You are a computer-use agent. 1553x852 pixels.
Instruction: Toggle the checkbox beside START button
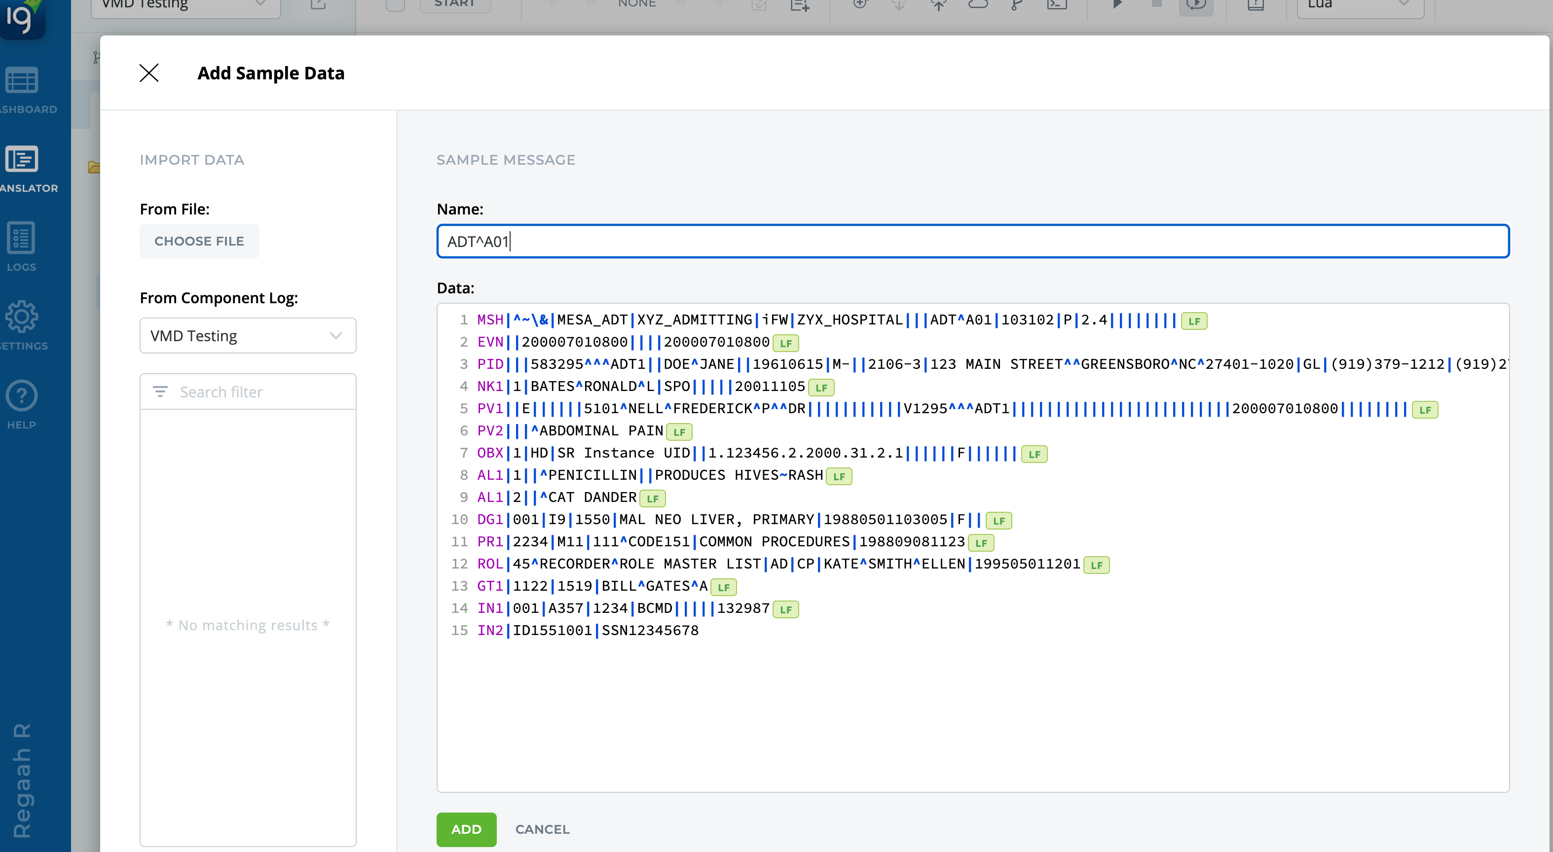coord(396,5)
